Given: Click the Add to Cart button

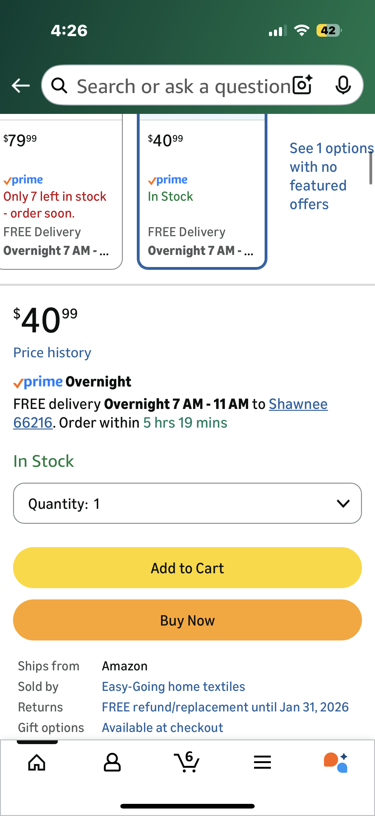Looking at the screenshot, I should tap(187, 568).
